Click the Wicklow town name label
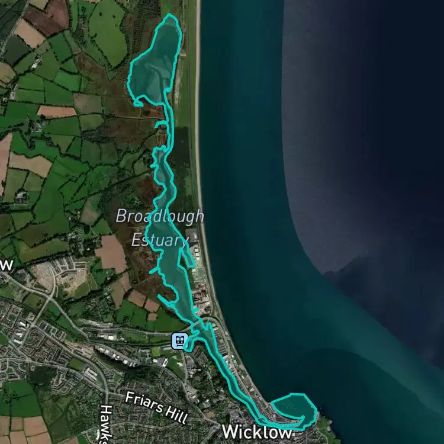 coord(256,432)
